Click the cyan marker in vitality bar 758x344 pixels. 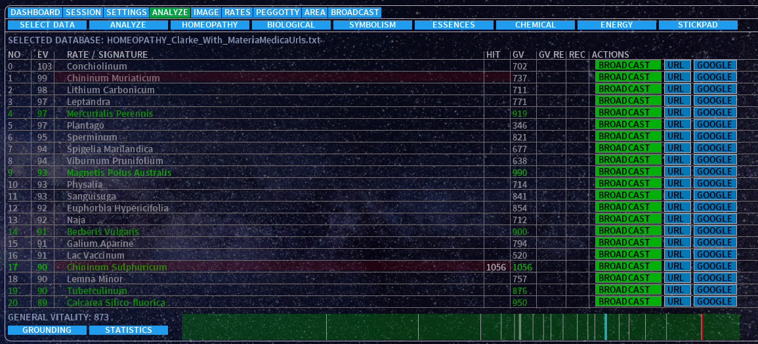(605, 326)
